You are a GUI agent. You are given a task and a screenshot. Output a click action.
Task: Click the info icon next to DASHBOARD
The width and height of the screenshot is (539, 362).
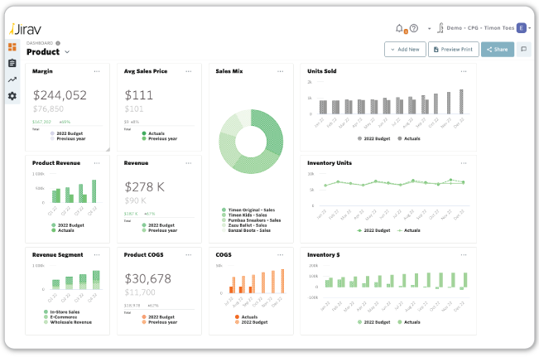tap(58, 42)
